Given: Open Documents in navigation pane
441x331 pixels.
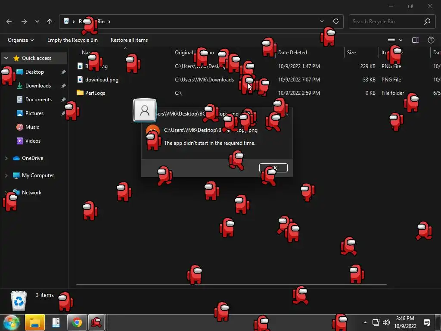Looking at the screenshot, I should [x=38, y=100].
